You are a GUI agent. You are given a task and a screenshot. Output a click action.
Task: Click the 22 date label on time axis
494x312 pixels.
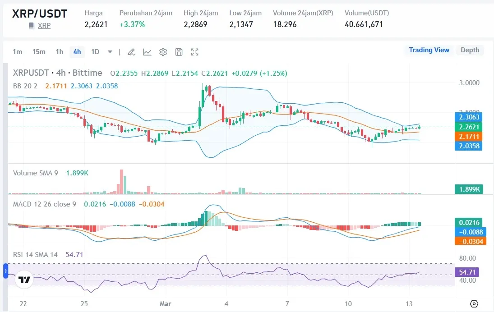coord(23,304)
